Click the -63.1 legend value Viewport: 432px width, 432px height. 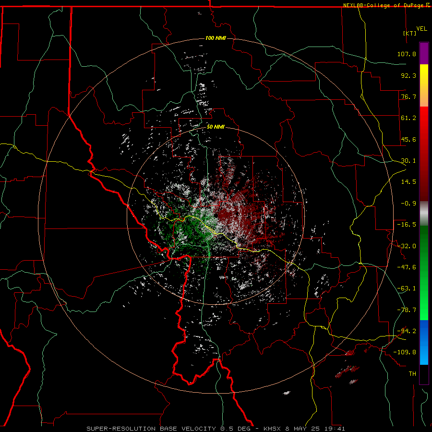pos(407,288)
